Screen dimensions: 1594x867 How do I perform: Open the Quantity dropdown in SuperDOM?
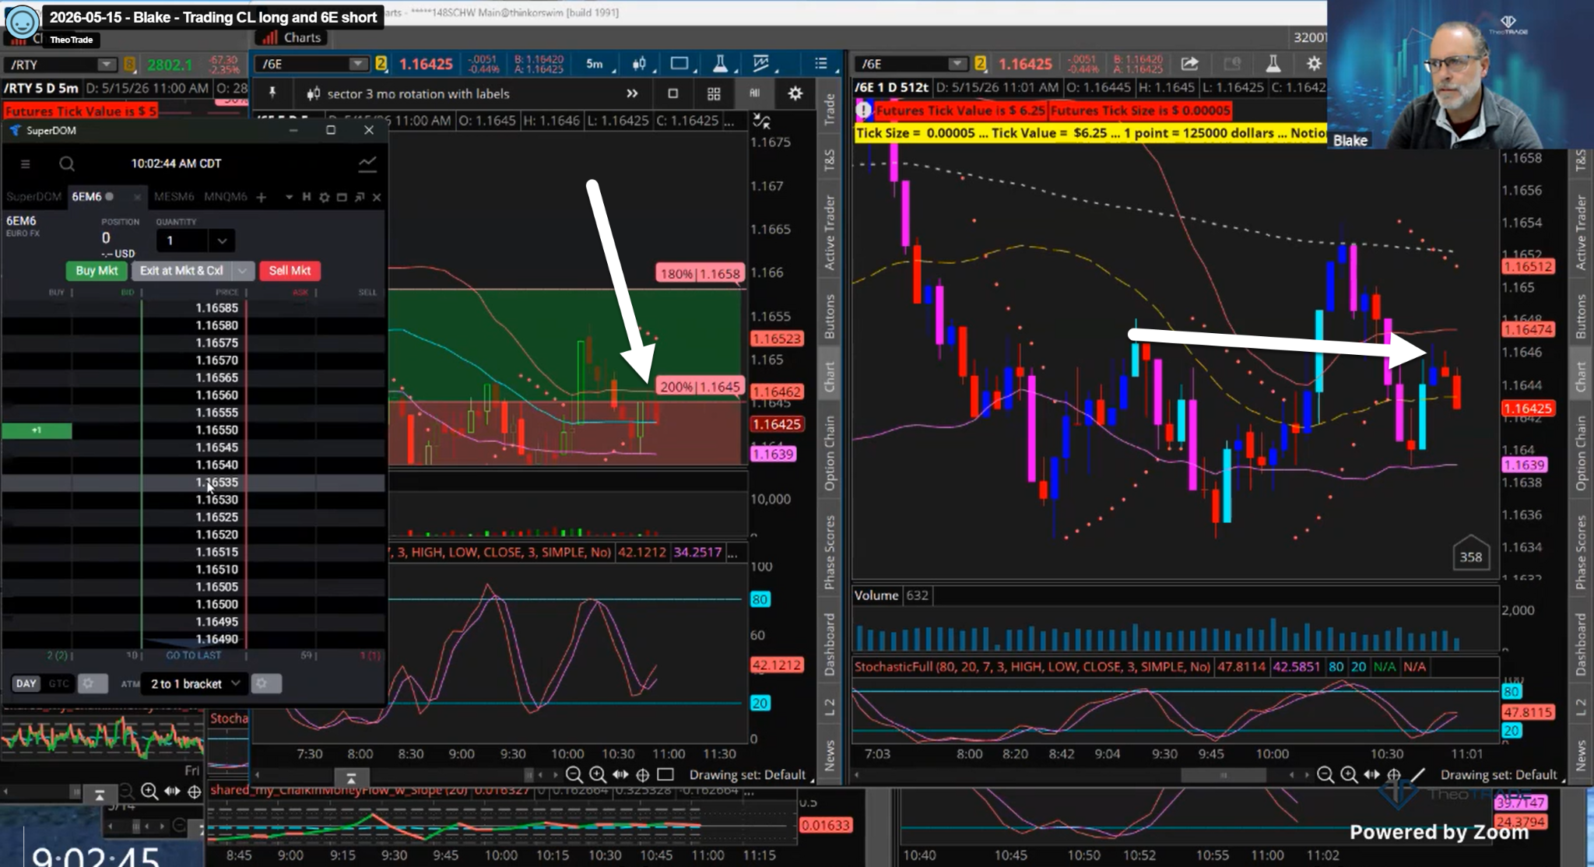222,240
